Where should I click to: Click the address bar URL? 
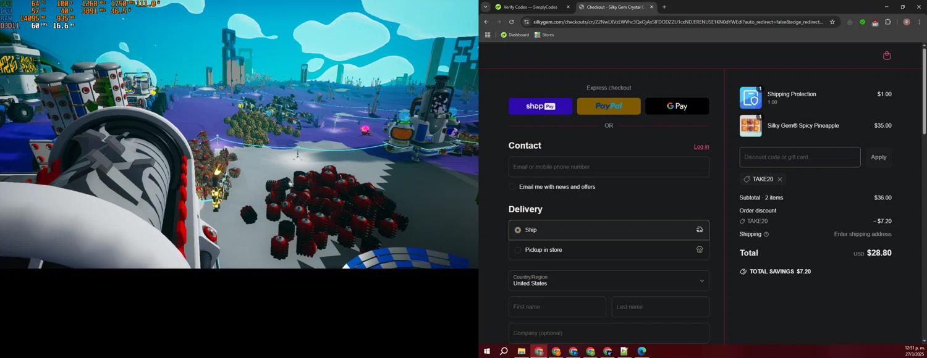click(x=678, y=22)
